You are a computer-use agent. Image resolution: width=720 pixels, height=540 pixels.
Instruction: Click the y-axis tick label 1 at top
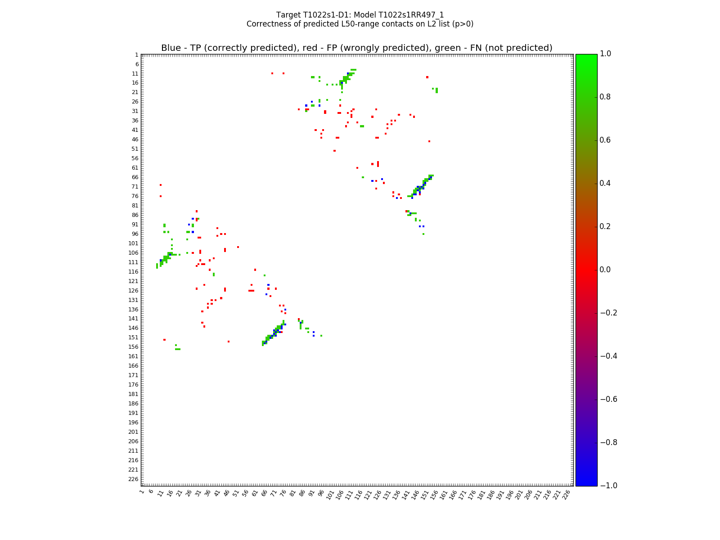coord(136,55)
